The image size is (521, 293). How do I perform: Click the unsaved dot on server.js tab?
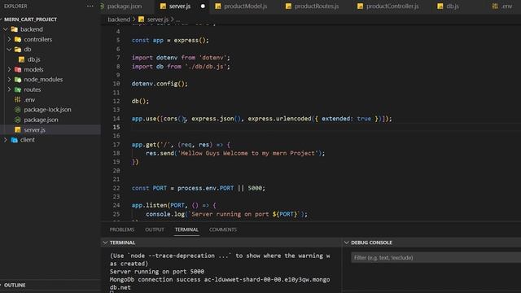pos(203,6)
